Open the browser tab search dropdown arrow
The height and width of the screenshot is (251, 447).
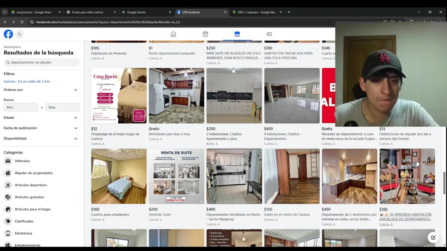tap(5, 12)
